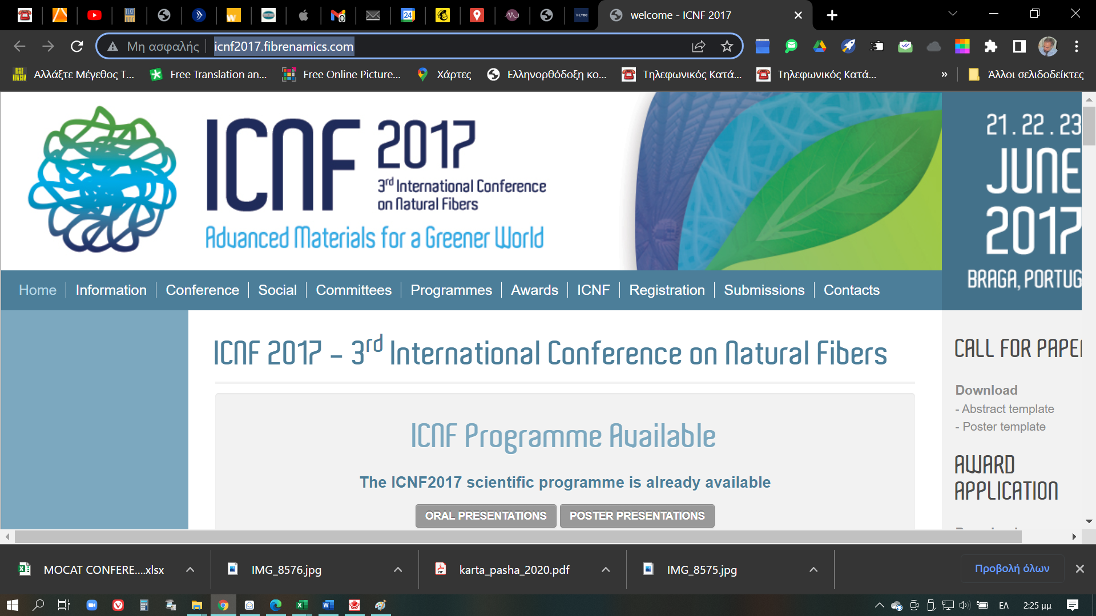1096x616 pixels.
Task: Reload the page with the refresh icon
Action: pyautogui.click(x=77, y=46)
